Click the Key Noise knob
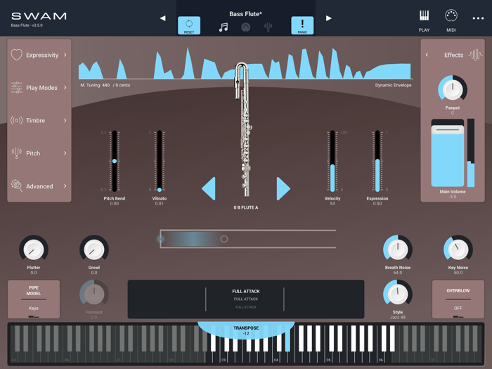Image resolution: width=492 pixels, height=369 pixels. pos(458,250)
